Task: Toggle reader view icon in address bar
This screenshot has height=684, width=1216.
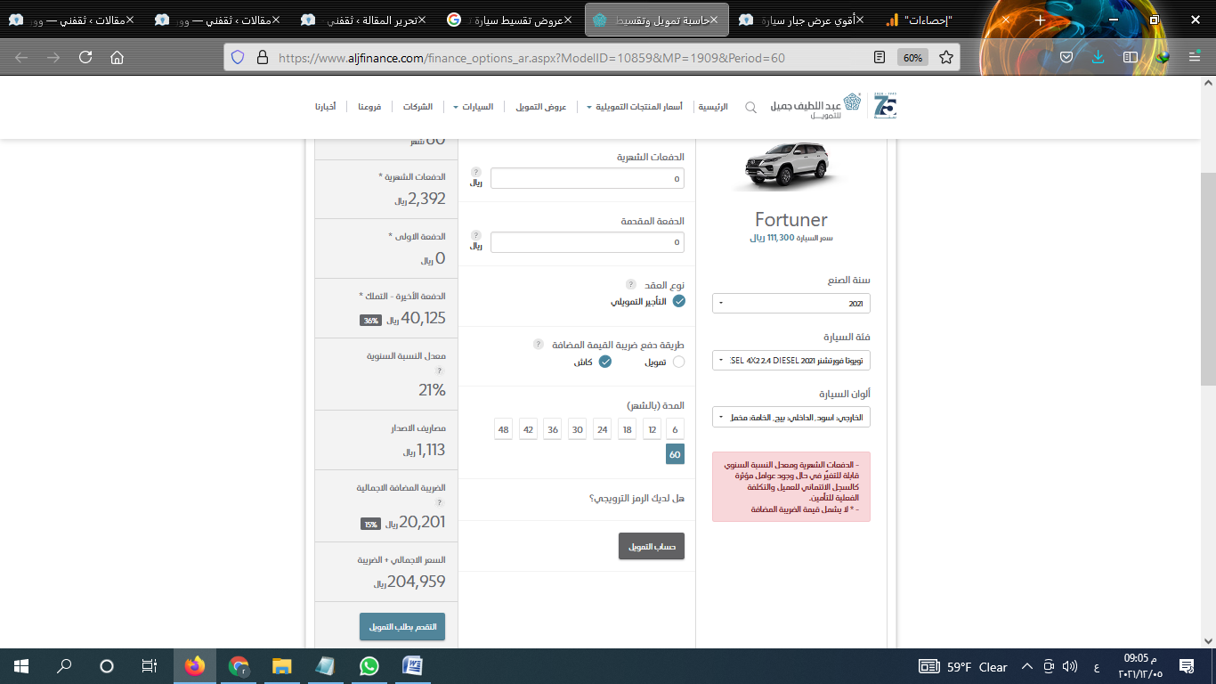Action: pos(880,57)
